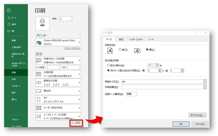Switch to the シート tab

[x=151, y=39]
